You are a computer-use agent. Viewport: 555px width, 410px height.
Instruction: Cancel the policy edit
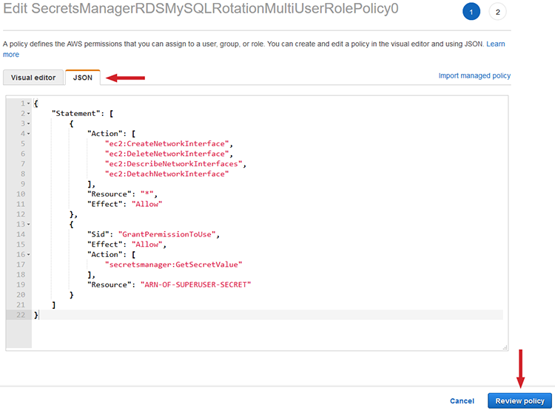click(x=462, y=401)
